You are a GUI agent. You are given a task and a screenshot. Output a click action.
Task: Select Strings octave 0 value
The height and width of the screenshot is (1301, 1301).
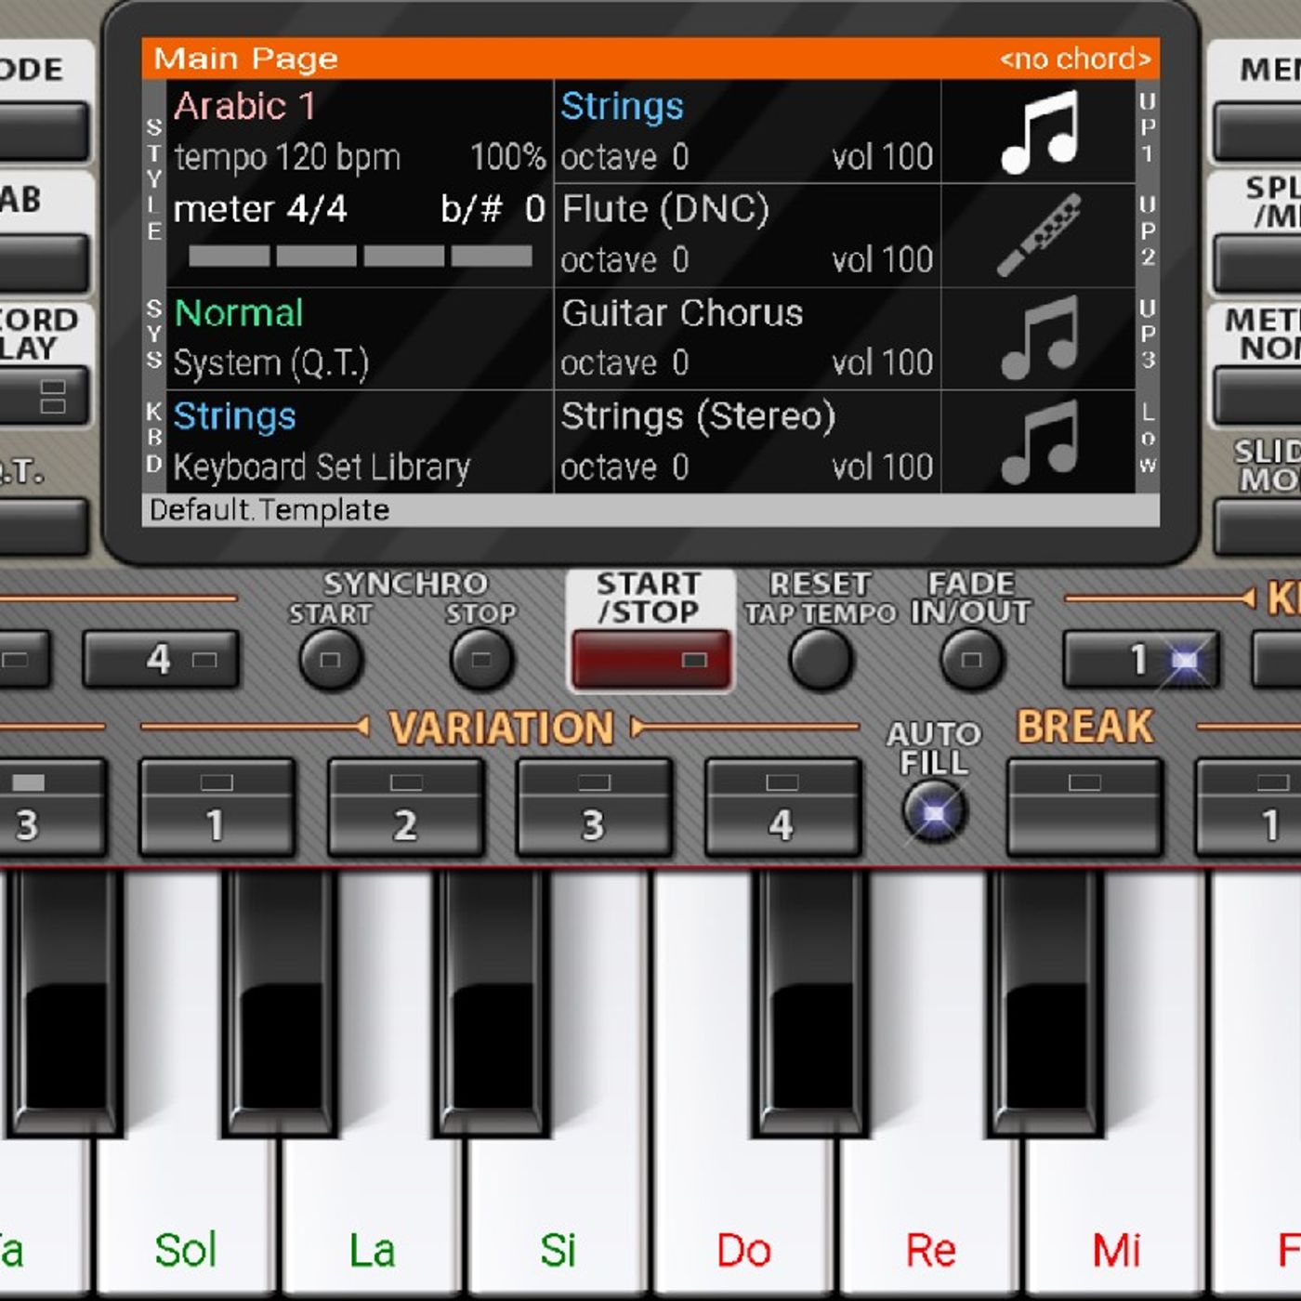[x=624, y=157]
